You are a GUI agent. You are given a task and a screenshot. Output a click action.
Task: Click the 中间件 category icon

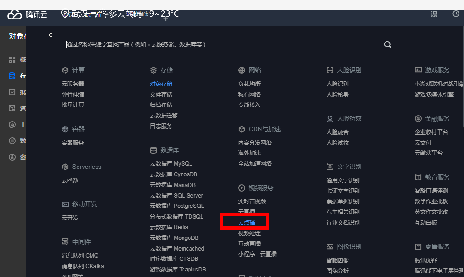tap(65, 242)
